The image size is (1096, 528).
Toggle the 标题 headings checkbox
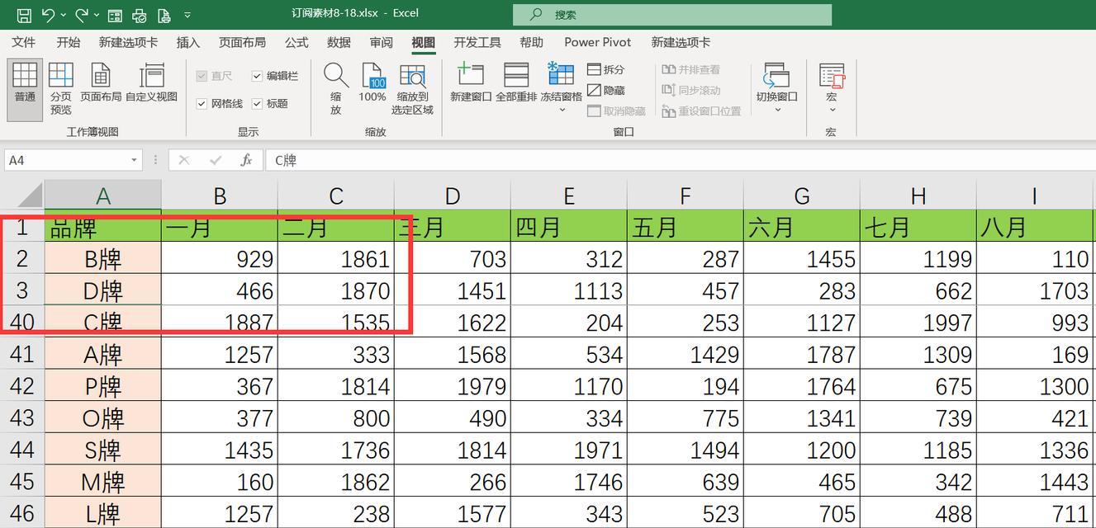click(x=257, y=103)
